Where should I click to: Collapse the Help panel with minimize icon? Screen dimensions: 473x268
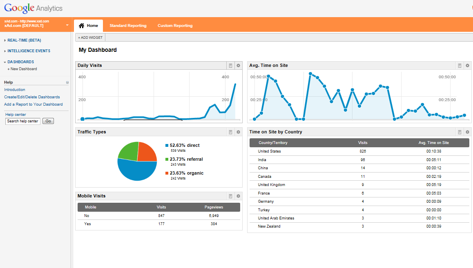(x=67, y=82)
